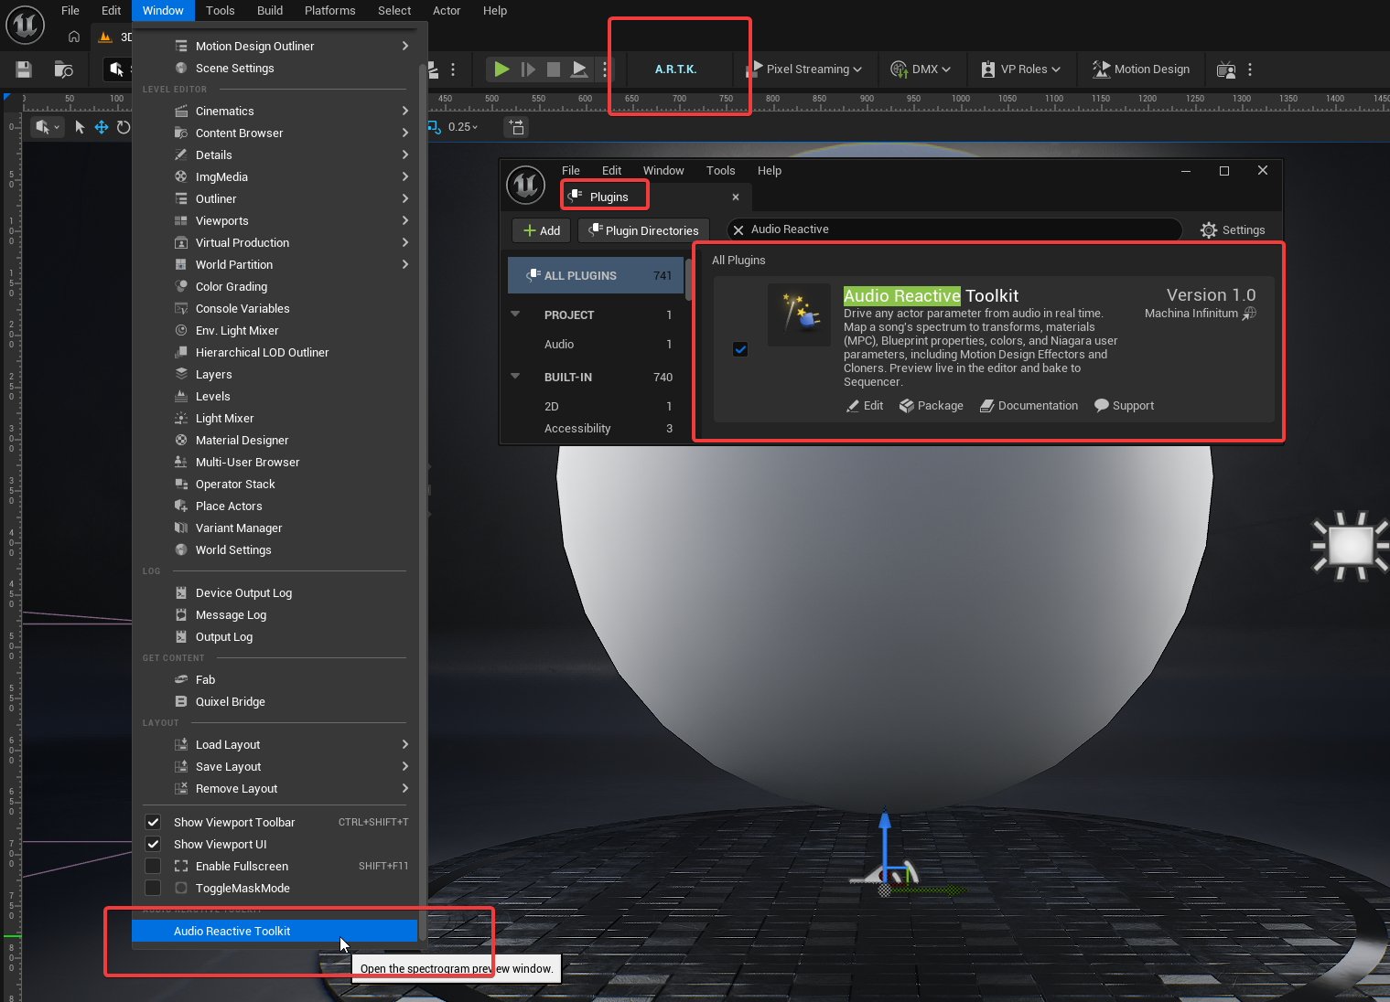Click the Motion Design toolbar button

pyautogui.click(x=1141, y=69)
